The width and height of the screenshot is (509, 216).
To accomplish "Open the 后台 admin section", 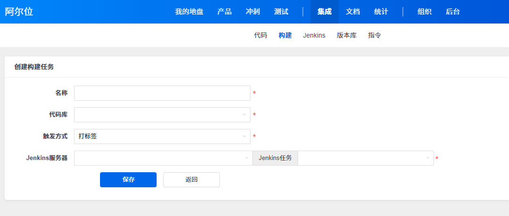I will [453, 12].
